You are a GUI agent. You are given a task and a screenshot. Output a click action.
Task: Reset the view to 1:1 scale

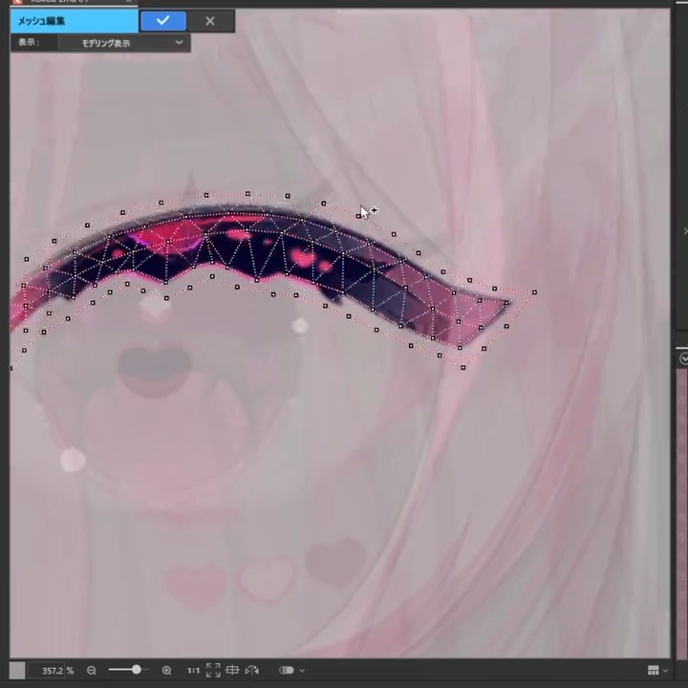193,671
